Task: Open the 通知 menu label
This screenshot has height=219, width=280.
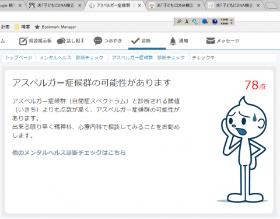Action: (183, 41)
